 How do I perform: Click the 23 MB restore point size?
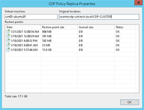tap(46, 45)
